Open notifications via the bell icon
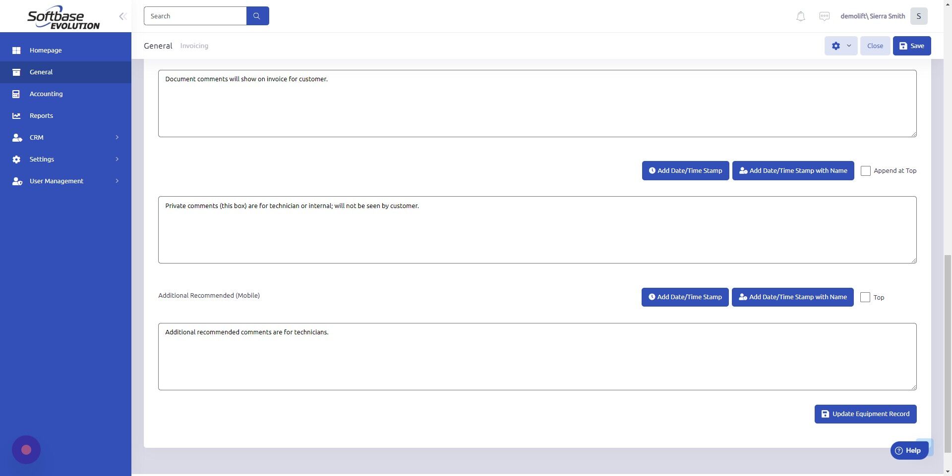The height and width of the screenshot is (476, 952). click(x=800, y=16)
